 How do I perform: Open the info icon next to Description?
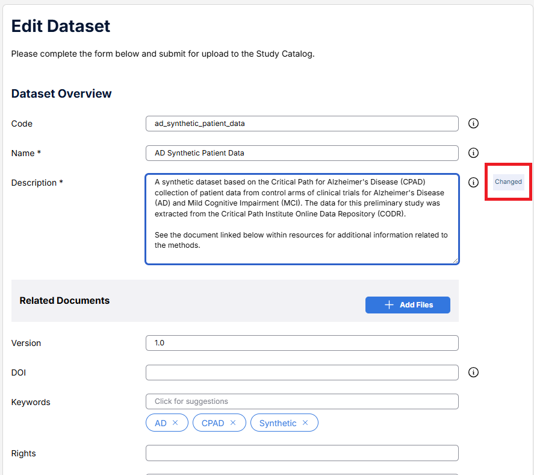pyautogui.click(x=473, y=183)
